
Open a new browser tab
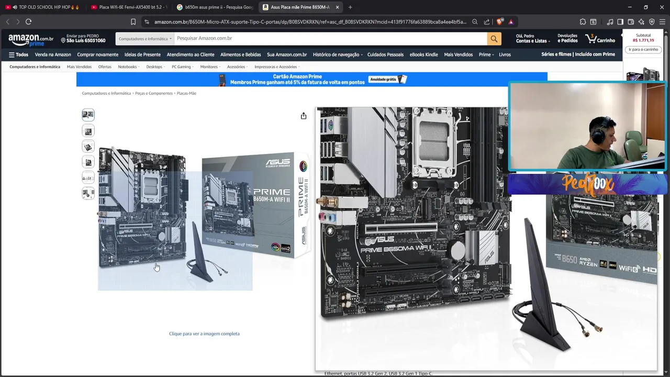click(x=350, y=7)
